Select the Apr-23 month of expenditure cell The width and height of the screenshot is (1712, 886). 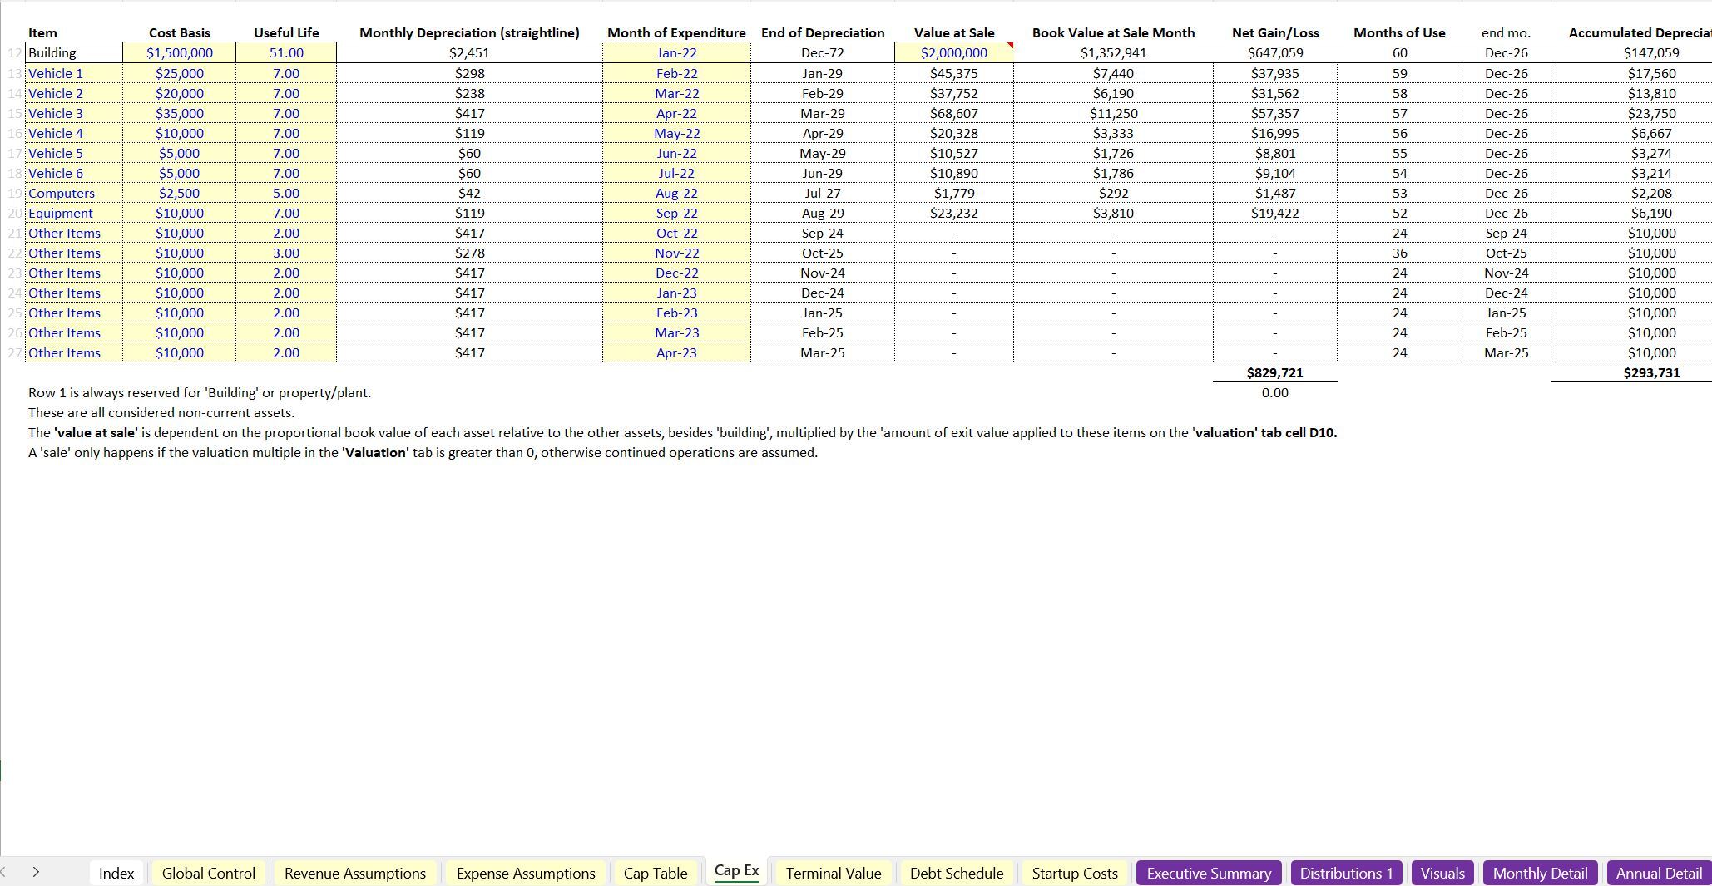[676, 352]
